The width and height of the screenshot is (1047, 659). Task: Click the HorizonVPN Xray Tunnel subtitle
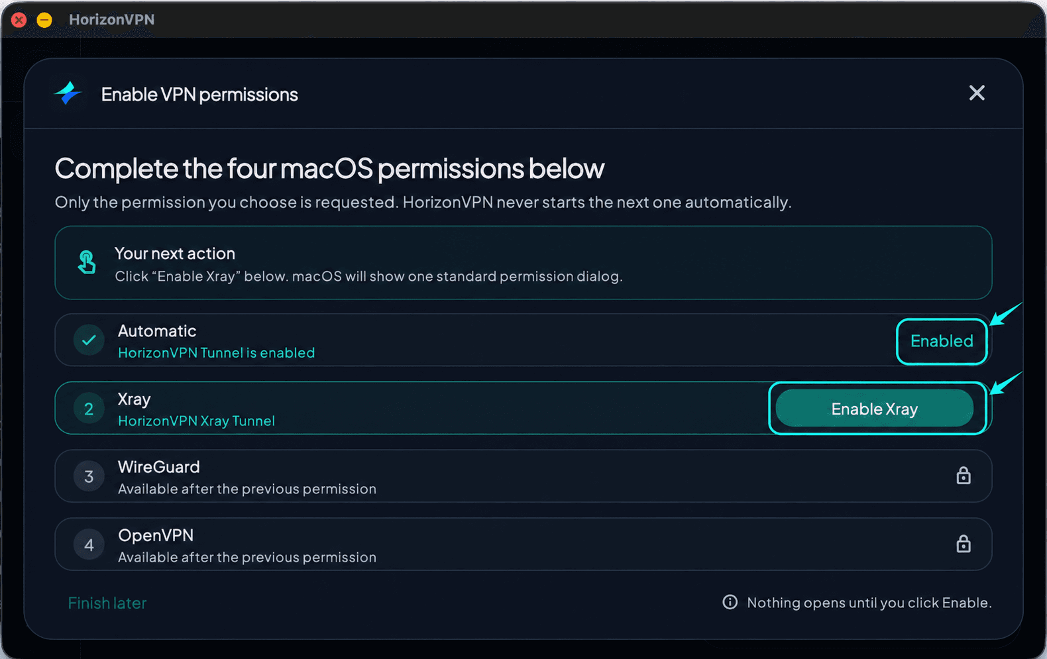(196, 421)
